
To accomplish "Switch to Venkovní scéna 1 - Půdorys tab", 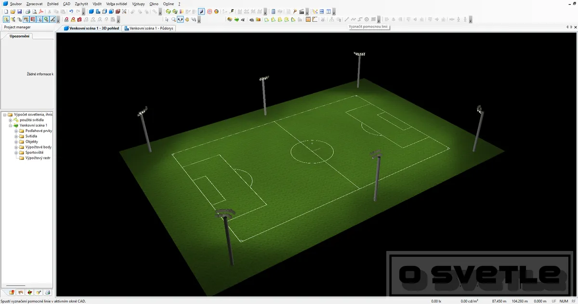I will [150, 28].
